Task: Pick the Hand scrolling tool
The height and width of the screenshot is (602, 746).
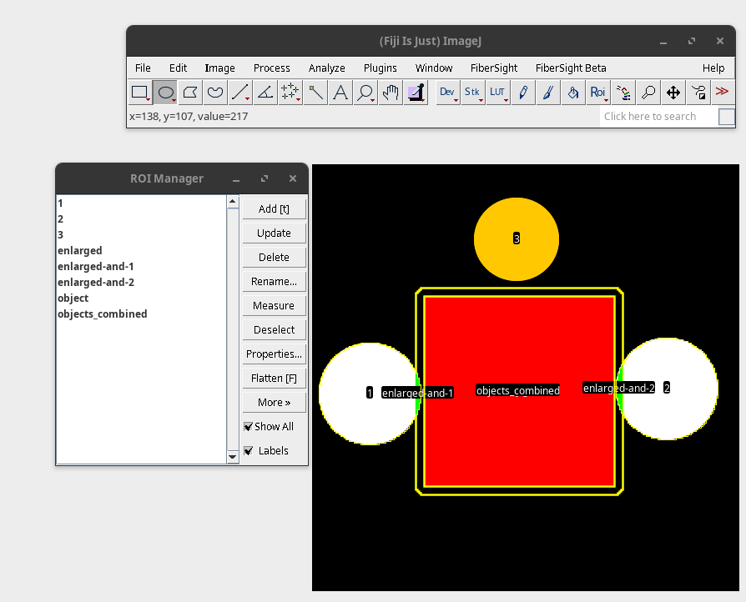Action: click(x=390, y=92)
